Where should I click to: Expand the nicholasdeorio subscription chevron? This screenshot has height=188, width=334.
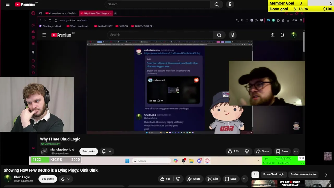110,151
